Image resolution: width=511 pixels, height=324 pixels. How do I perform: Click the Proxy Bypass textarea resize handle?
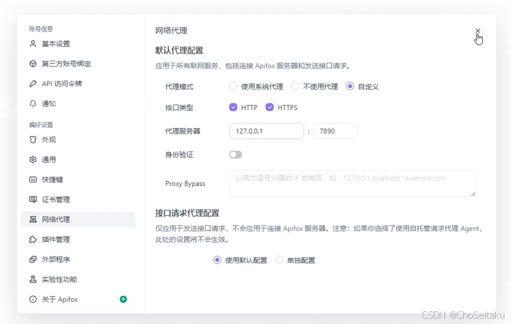(473, 194)
